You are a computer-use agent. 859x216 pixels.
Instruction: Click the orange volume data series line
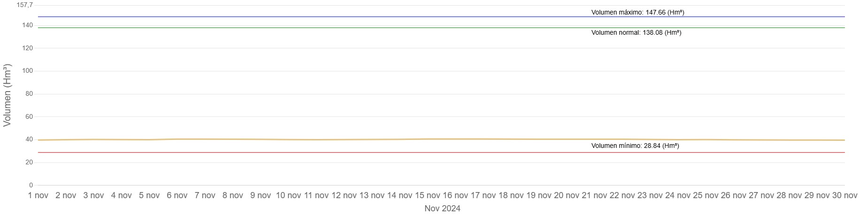(329, 139)
